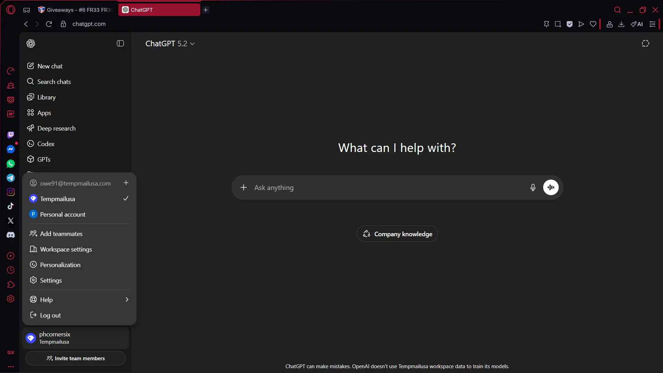
Task: Click the ad blocker shield icon
Action: coord(570,24)
